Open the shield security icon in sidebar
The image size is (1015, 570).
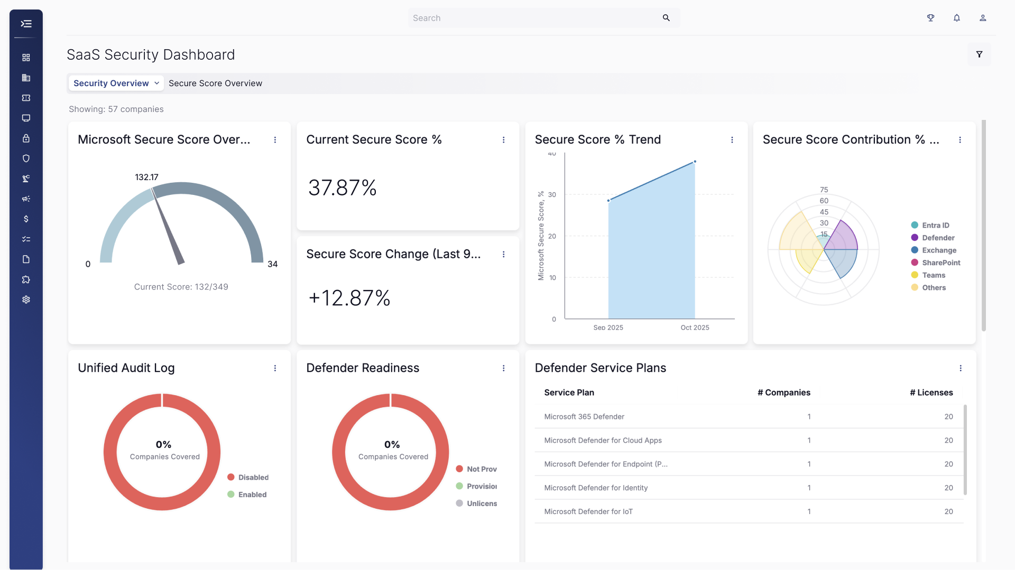26,158
